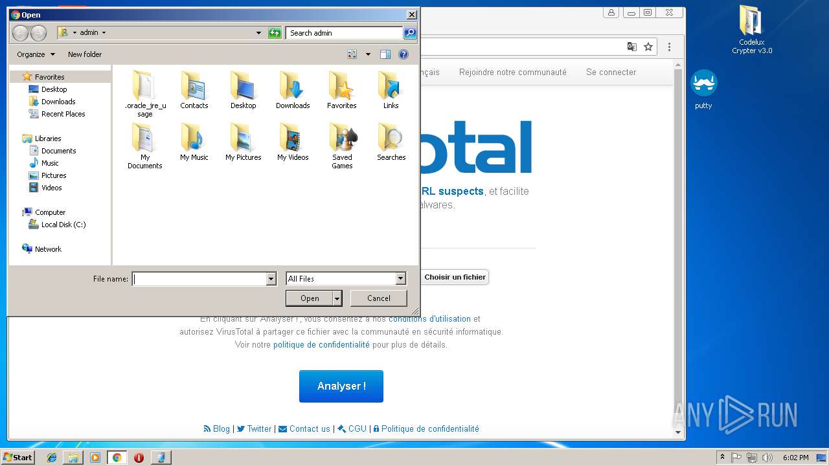829x466 pixels.
Task: Show the preview pane
Action: (x=385, y=54)
